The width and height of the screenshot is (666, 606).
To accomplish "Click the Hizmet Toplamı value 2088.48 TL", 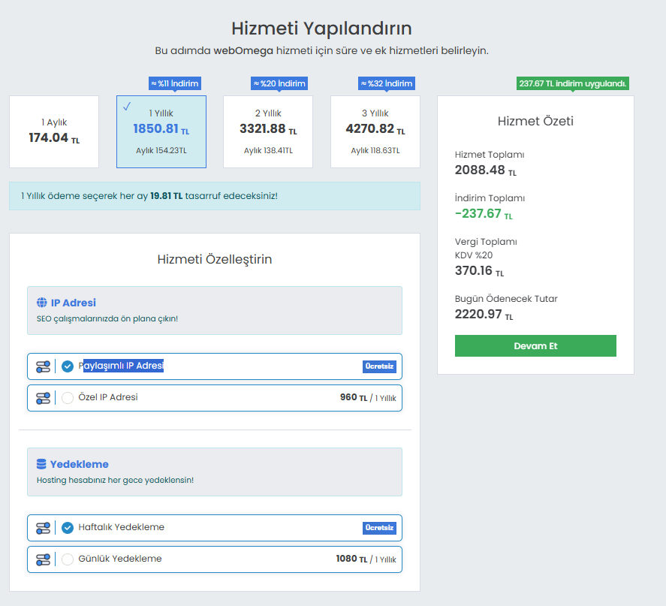I will (x=486, y=170).
